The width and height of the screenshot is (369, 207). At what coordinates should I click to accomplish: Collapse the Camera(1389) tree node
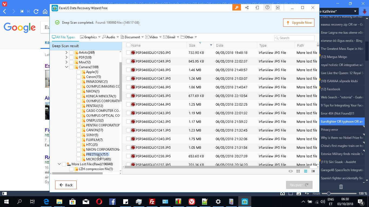[66, 67]
